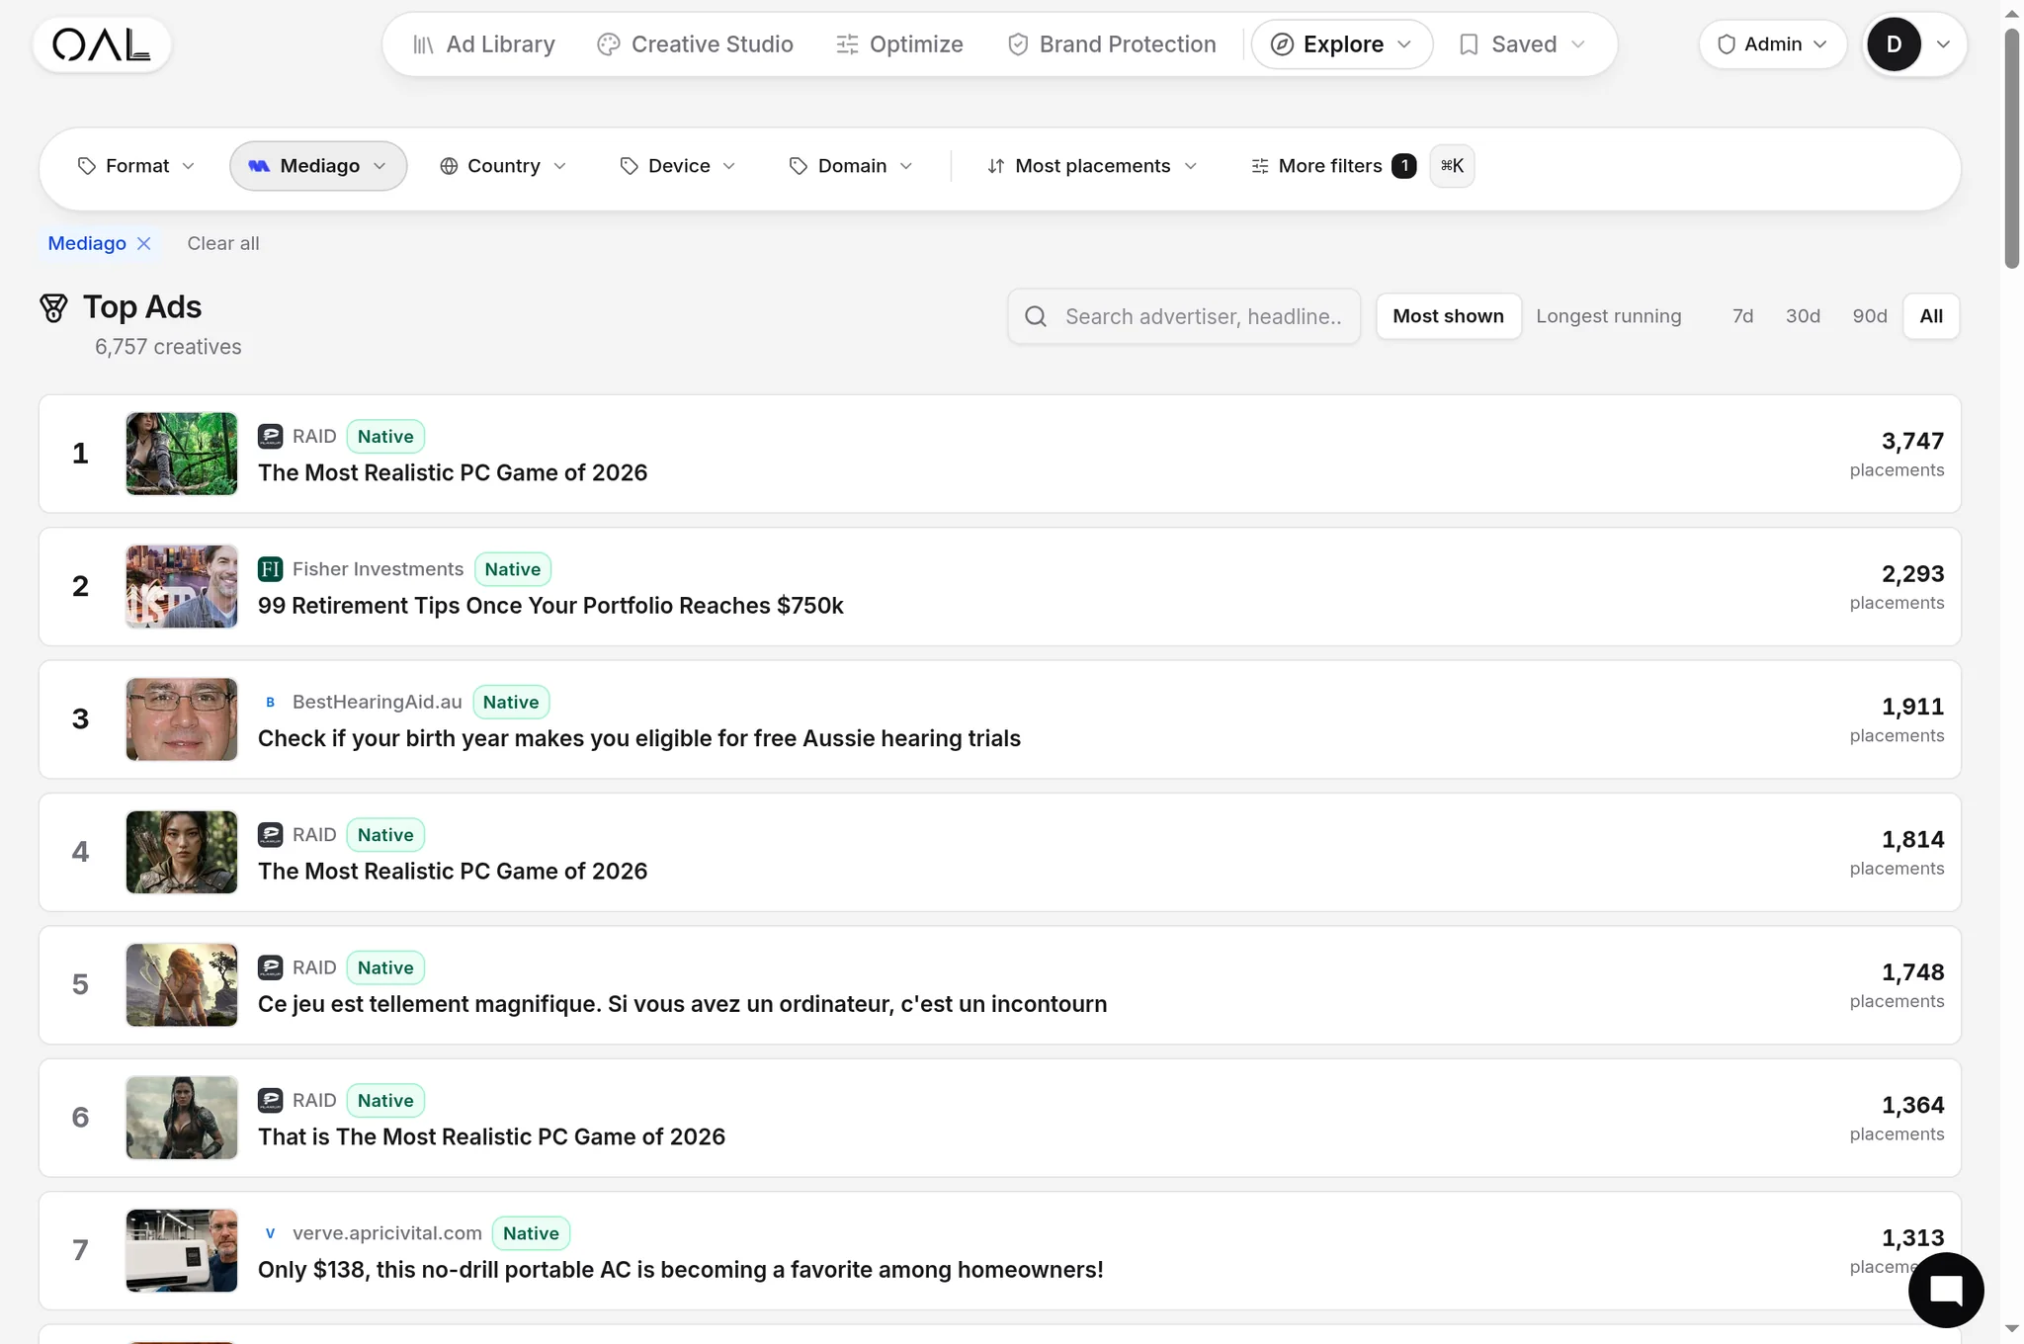Select the All time range

point(1931,316)
